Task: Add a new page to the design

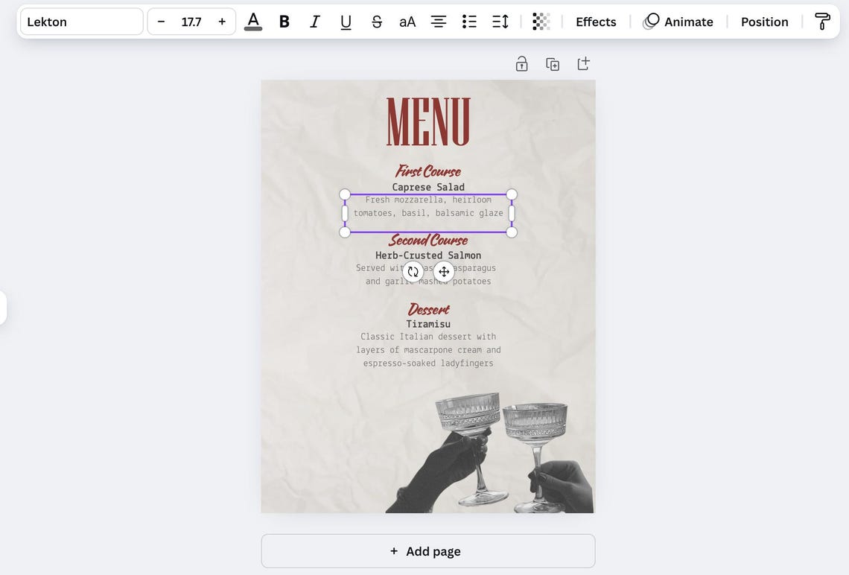Action: click(x=428, y=550)
